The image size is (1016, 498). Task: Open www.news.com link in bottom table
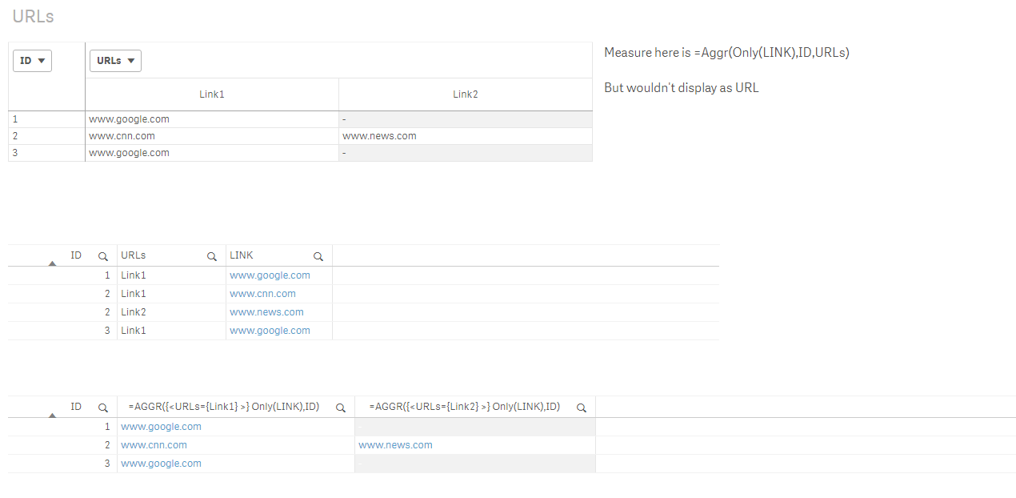395,445
